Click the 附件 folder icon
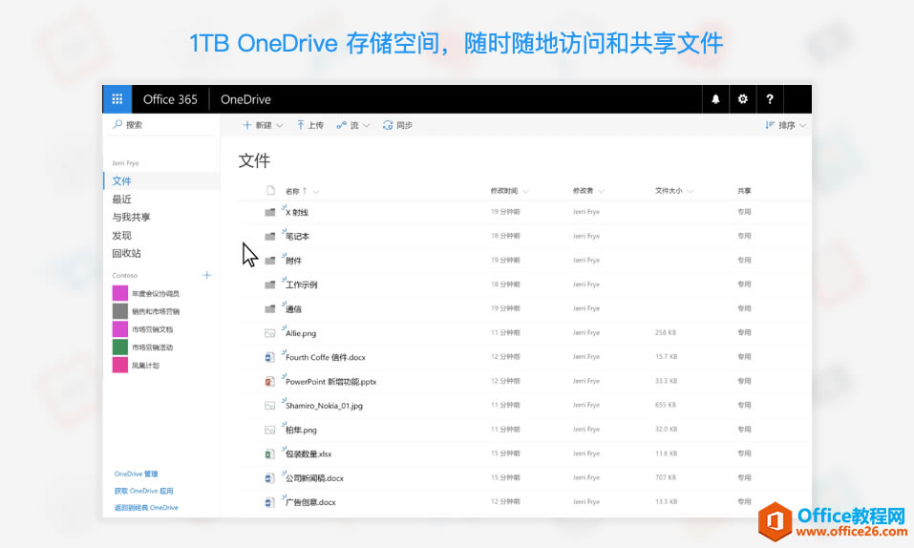The image size is (914, 548). (270, 261)
